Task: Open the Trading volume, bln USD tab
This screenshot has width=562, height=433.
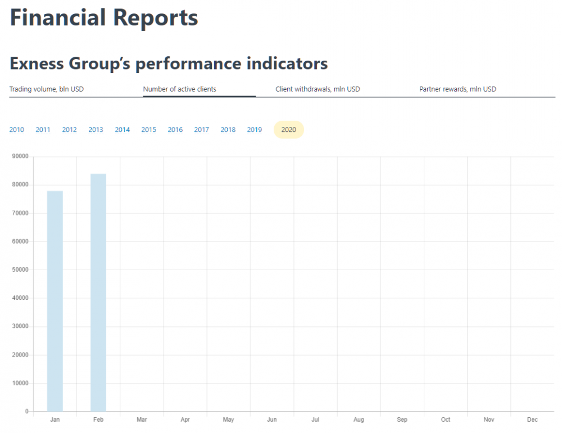Action: pyautogui.click(x=47, y=89)
